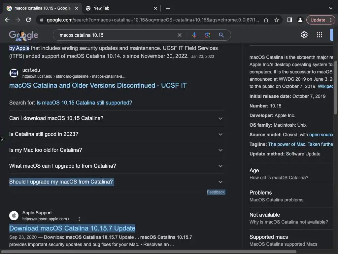This screenshot has height=254, width=338.
Task: Expand "Is Catalina still good in 2023?"
Action: (x=220, y=134)
